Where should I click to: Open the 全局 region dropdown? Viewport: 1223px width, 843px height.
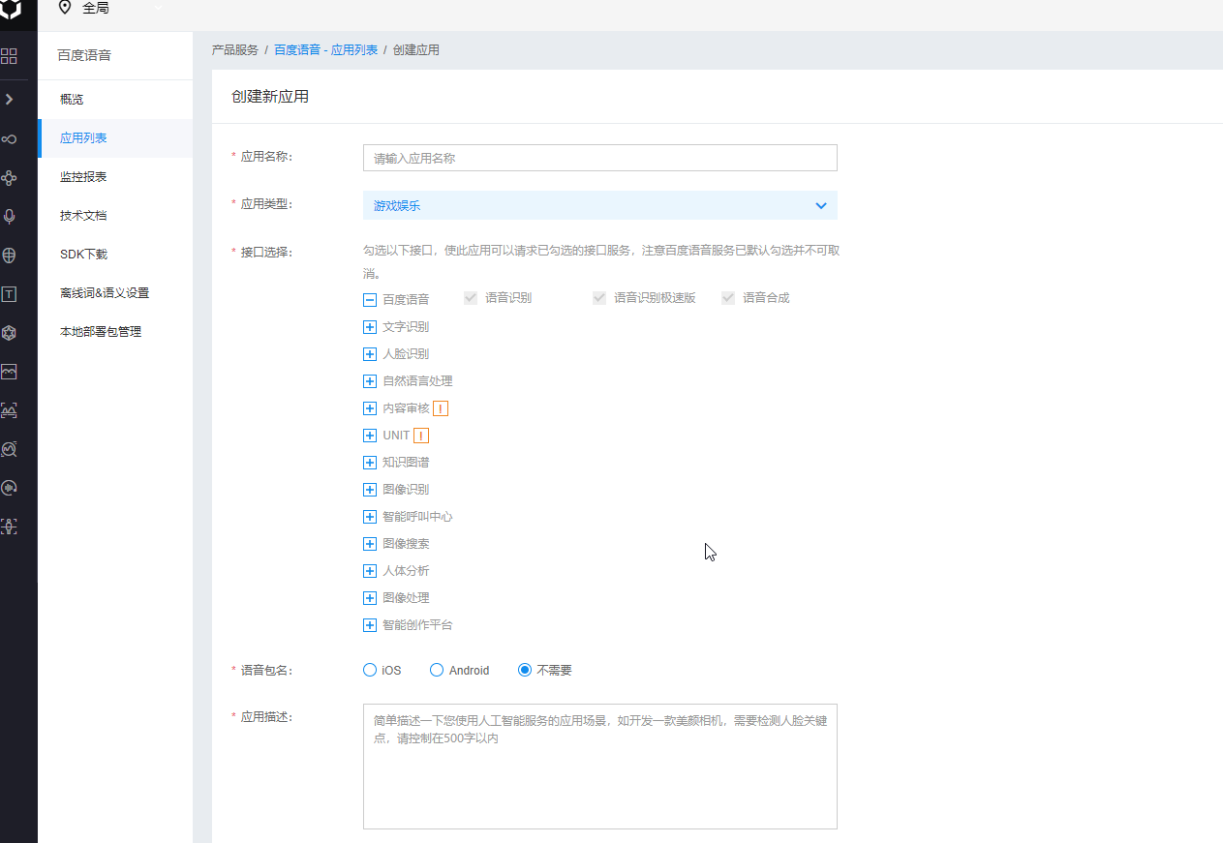coord(109,8)
